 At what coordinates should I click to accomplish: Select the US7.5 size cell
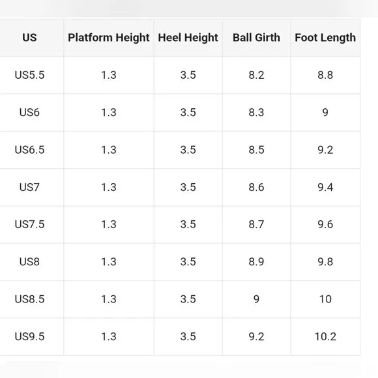(29, 224)
